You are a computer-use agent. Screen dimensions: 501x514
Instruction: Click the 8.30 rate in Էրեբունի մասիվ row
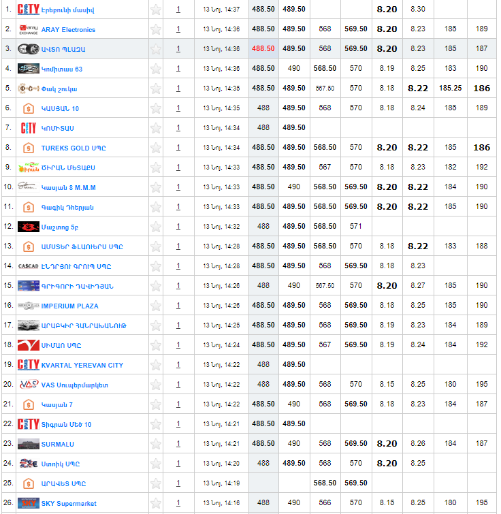(418, 9)
